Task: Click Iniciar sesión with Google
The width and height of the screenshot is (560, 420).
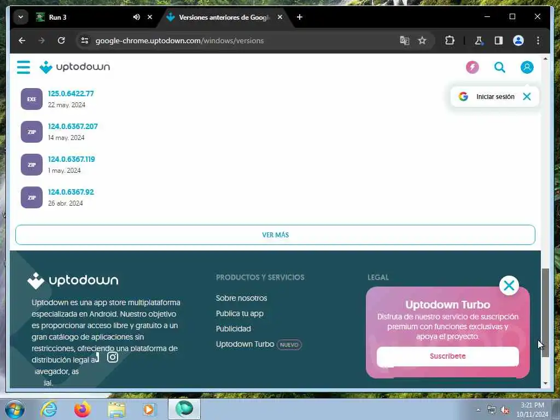Action: click(x=487, y=96)
